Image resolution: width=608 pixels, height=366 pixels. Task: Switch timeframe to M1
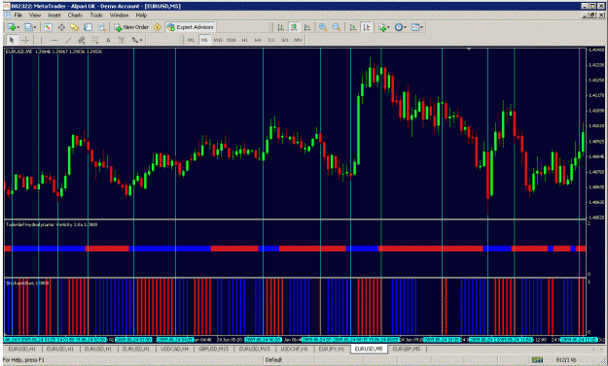(191, 40)
